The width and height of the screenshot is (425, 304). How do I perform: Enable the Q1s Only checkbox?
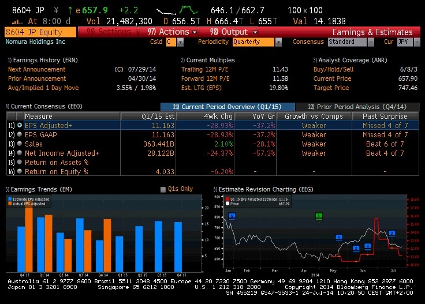(163, 189)
